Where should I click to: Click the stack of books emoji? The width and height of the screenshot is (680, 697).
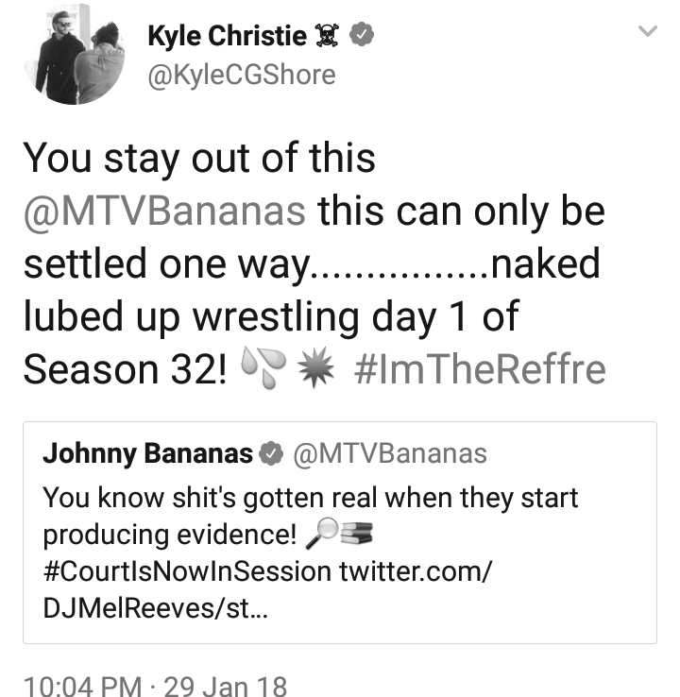(357, 533)
